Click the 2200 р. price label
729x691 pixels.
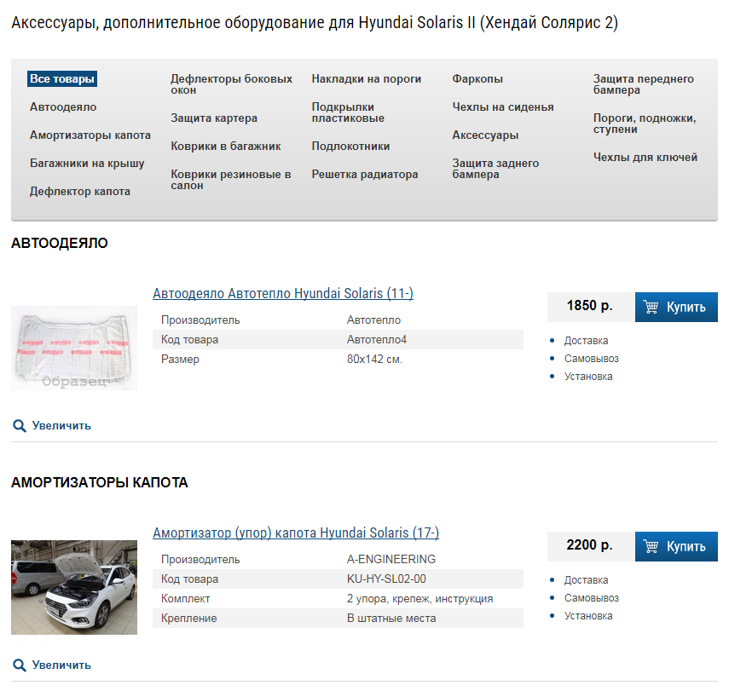pos(590,545)
